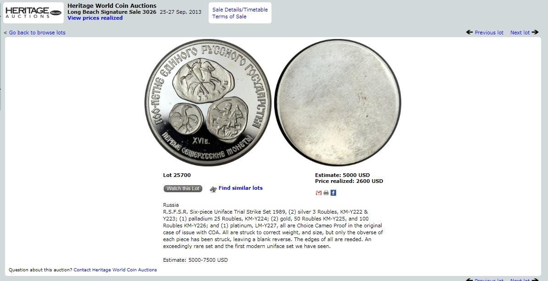
Task: Open Terms of Sale
Action: 229,17
